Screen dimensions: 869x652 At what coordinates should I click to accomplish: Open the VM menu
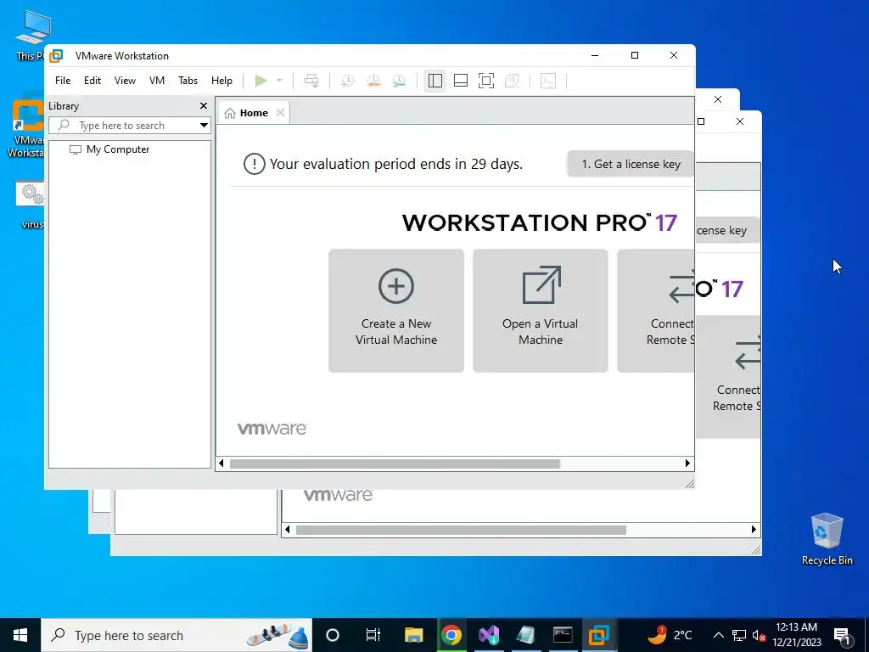(x=157, y=81)
